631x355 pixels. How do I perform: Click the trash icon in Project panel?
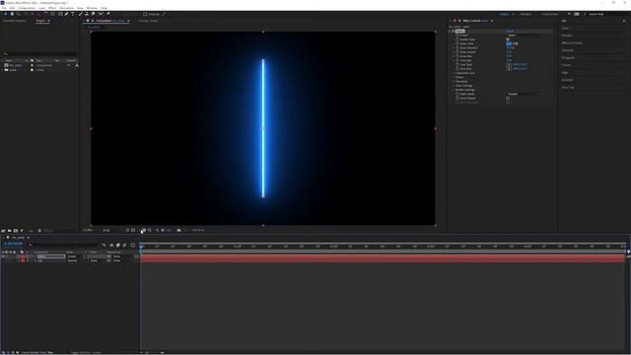click(x=39, y=231)
